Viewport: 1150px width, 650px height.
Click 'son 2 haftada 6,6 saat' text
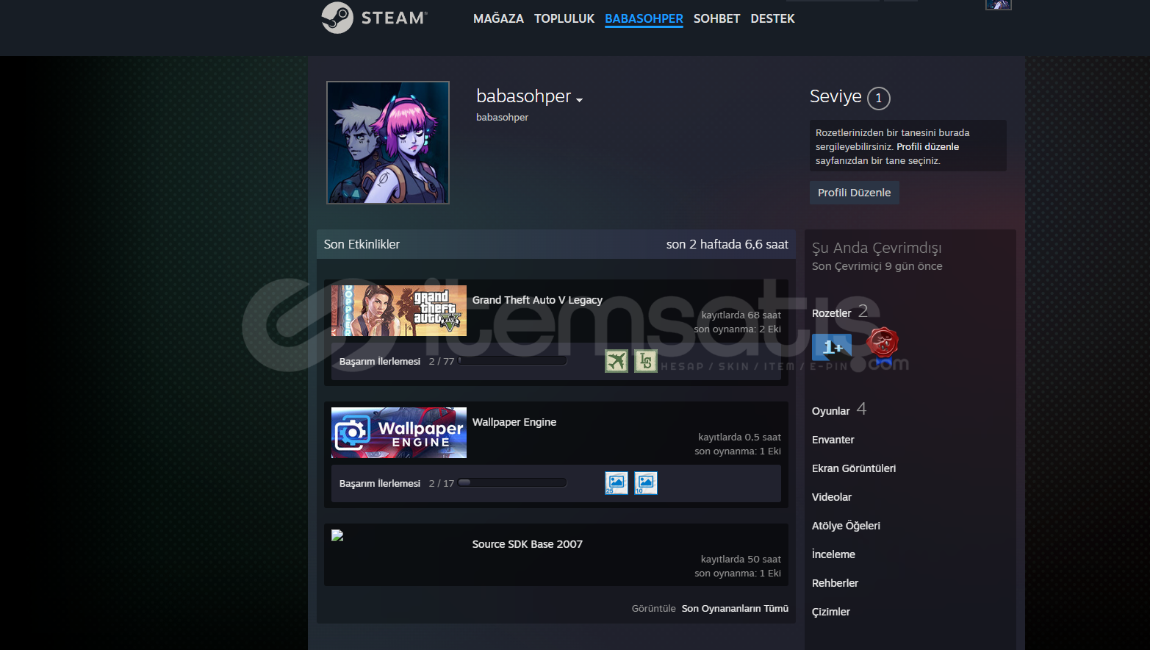[x=727, y=244]
